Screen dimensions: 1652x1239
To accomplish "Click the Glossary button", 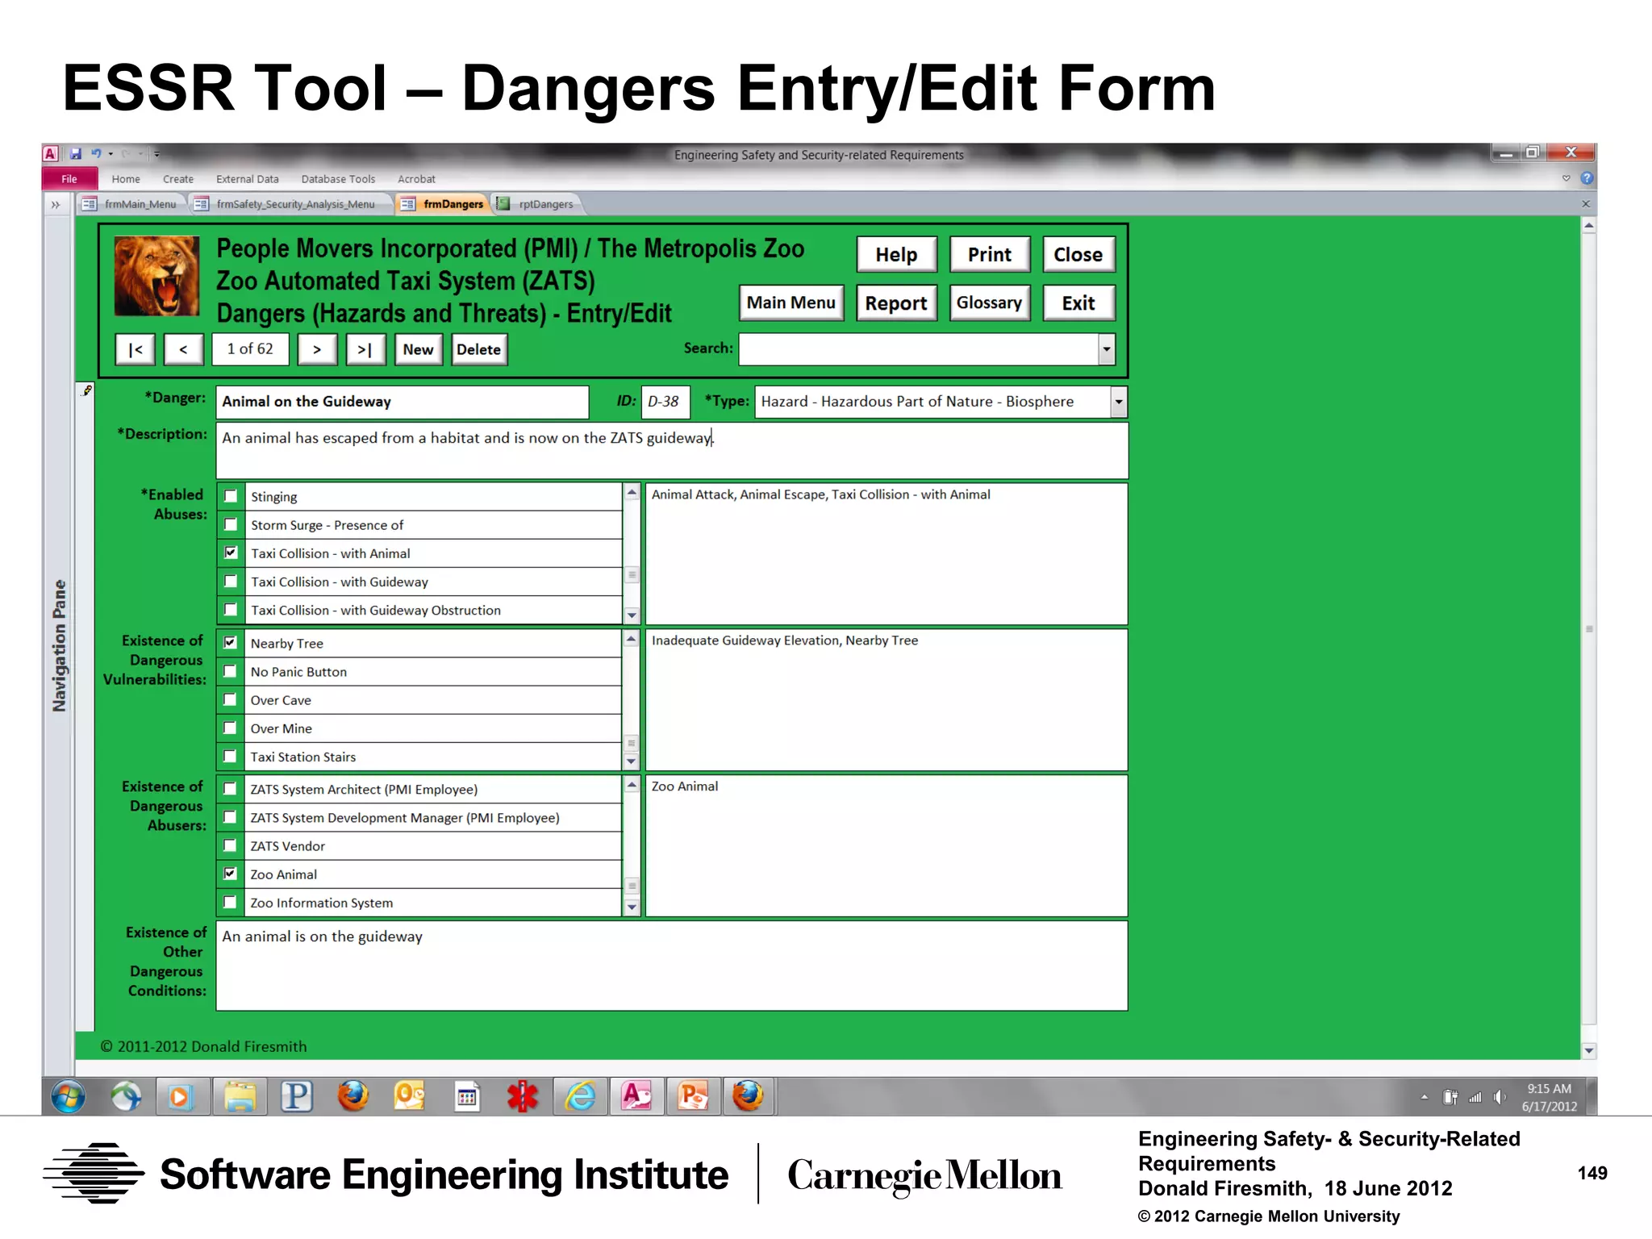I will (x=990, y=302).
